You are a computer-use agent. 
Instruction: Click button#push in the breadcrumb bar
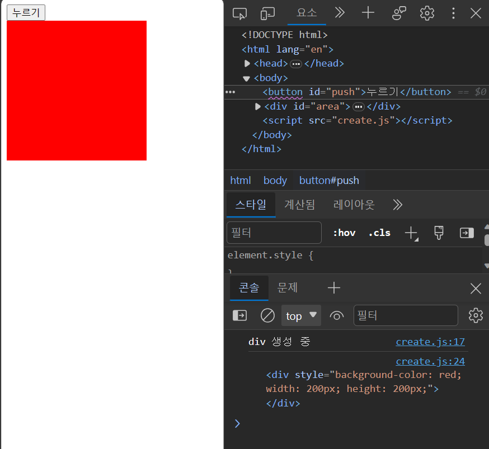point(329,181)
